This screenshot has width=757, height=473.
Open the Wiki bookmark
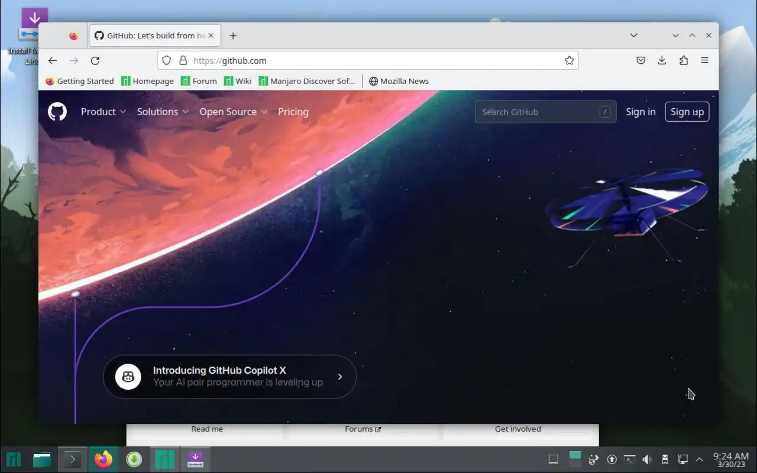[x=238, y=81]
